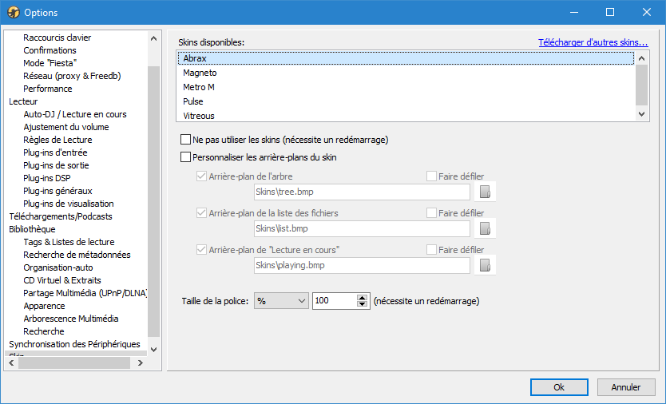Screen dimensions: 666x404
Task: Click the MediaMonkey icon in the title bar
Action: click(13, 13)
